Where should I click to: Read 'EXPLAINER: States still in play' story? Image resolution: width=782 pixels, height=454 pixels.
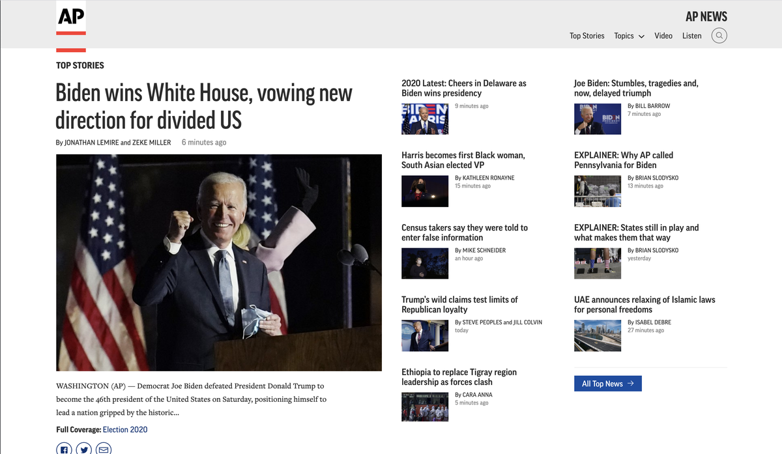(x=637, y=233)
